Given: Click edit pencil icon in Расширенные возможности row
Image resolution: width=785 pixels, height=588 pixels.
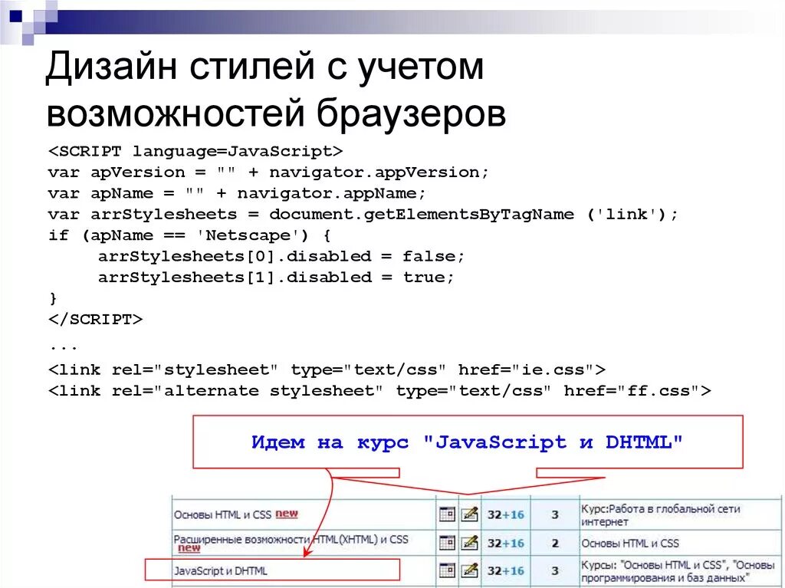Looking at the screenshot, I should click(469, 543).
